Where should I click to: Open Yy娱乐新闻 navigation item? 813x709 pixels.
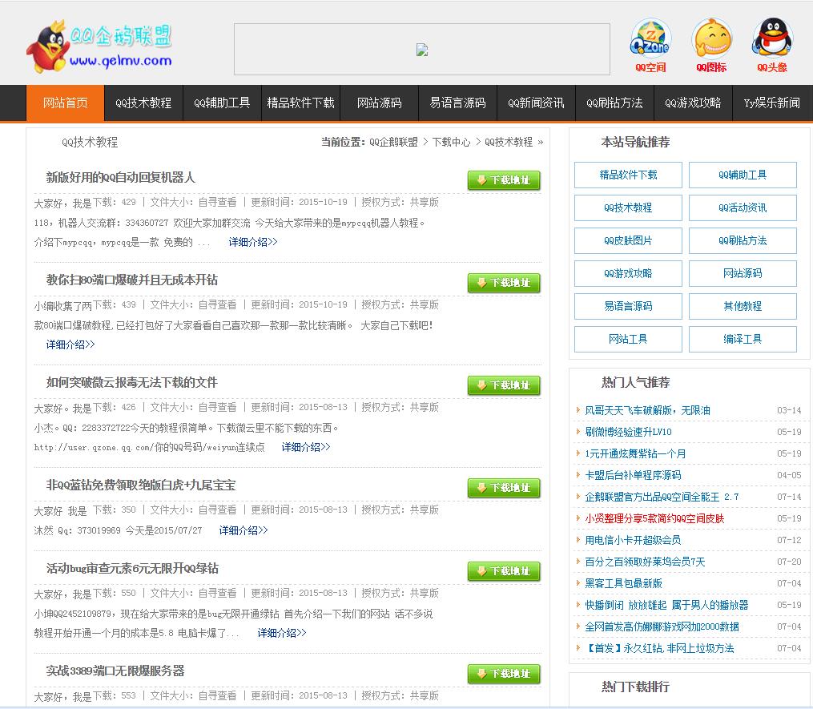(x=771, y=103)
